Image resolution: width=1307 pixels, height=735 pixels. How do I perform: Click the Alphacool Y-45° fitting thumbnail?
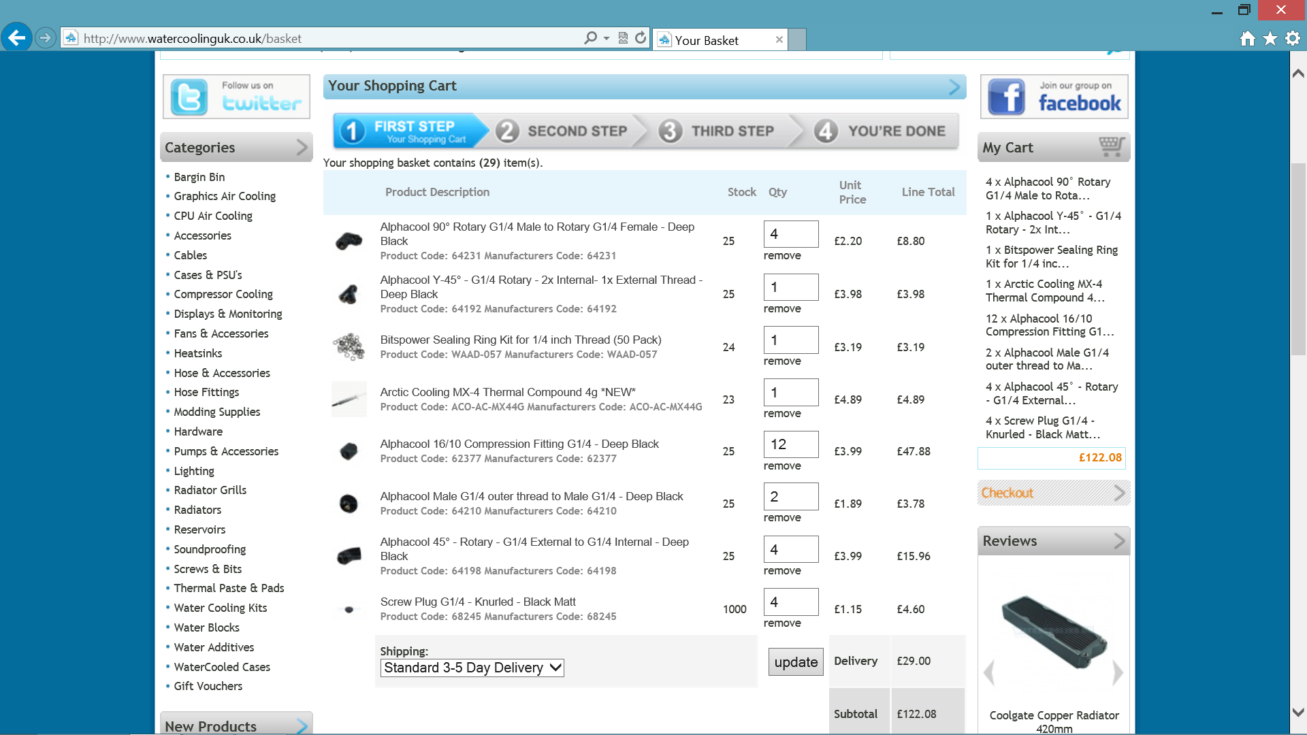point(349,294)
